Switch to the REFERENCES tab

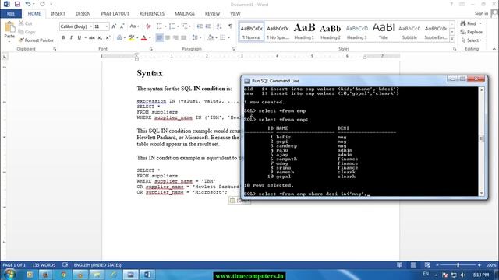[152, 14]
